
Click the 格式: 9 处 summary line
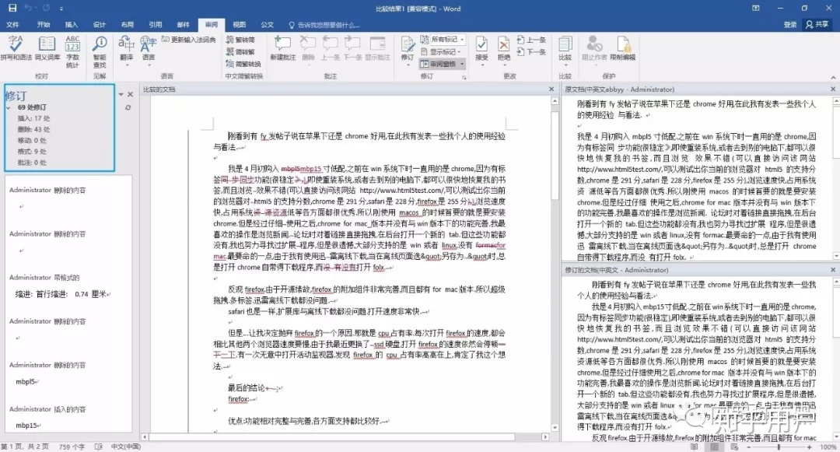pos(32,152)
